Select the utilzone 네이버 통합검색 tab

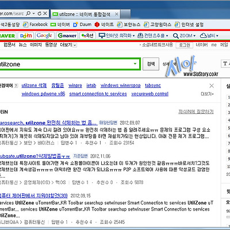[85, 14]
